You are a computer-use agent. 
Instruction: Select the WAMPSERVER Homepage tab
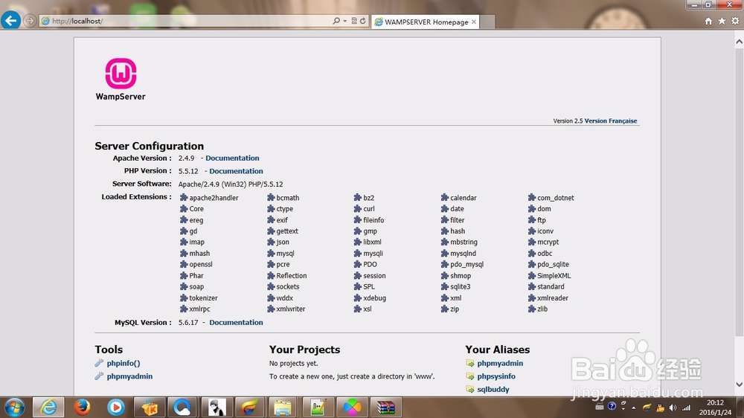425,22
